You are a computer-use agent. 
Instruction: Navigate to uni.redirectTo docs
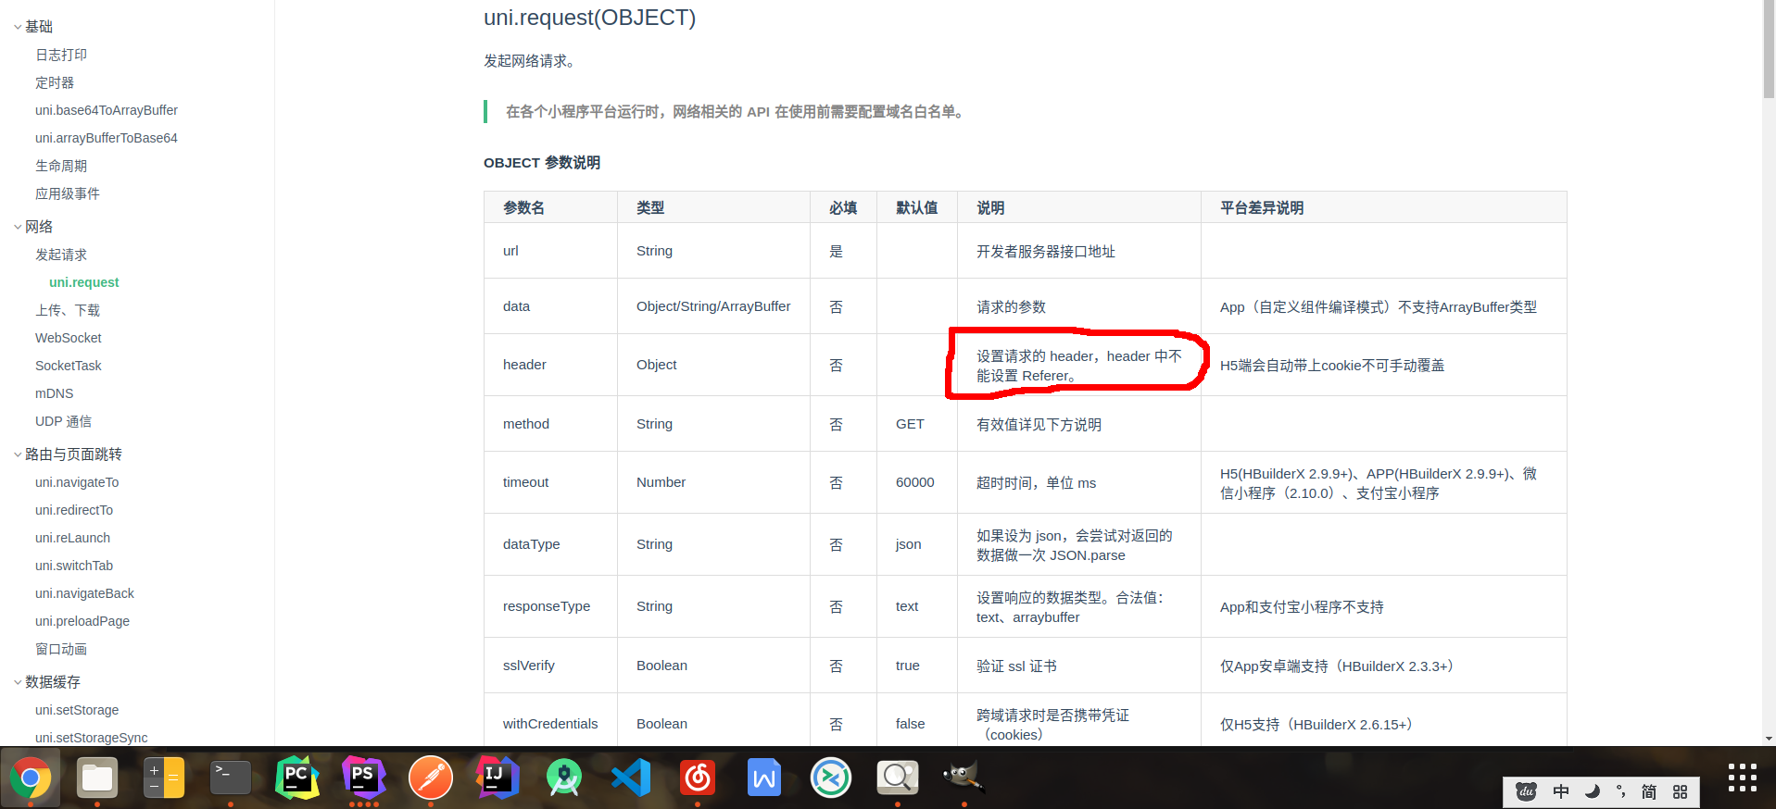(x=74, y=510)
